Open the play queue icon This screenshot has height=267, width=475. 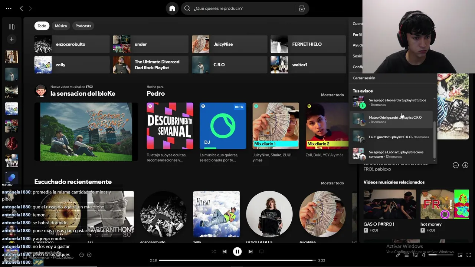pyautogui.click(x=406, y=255)
